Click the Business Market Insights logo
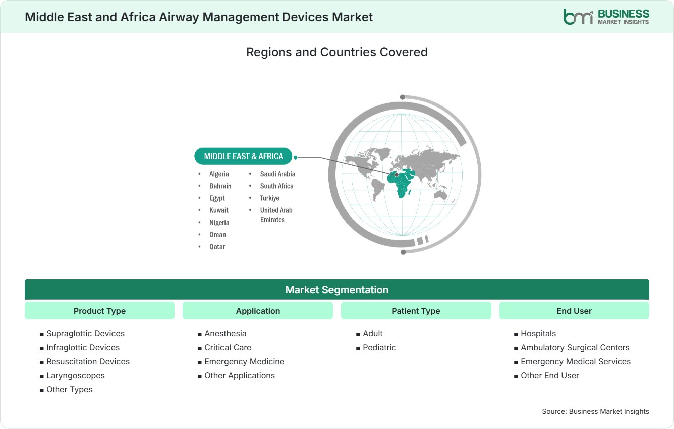 click(x=606, y=17)
